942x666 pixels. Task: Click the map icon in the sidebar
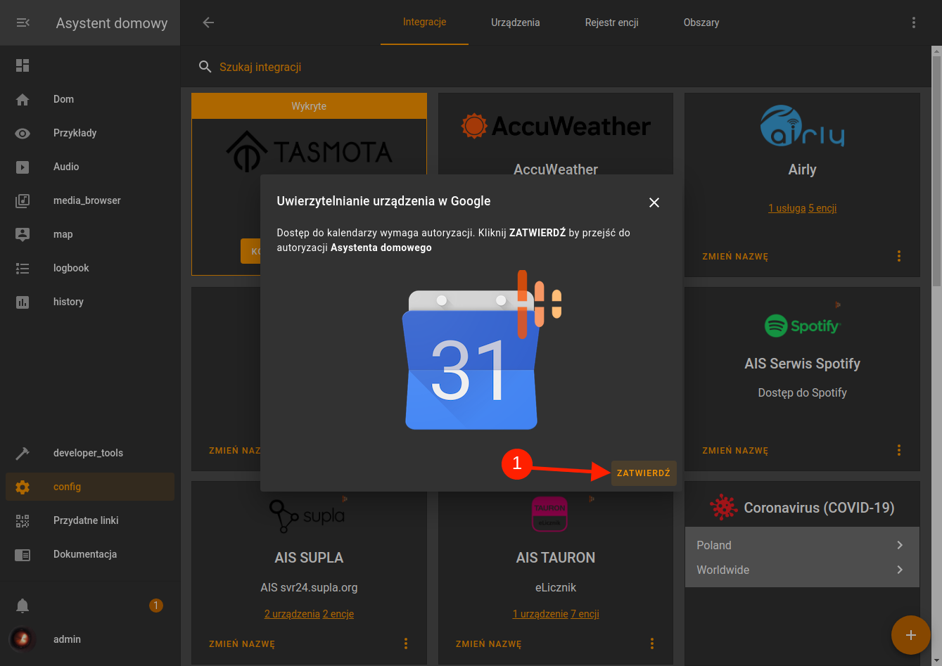coord(23,234)
